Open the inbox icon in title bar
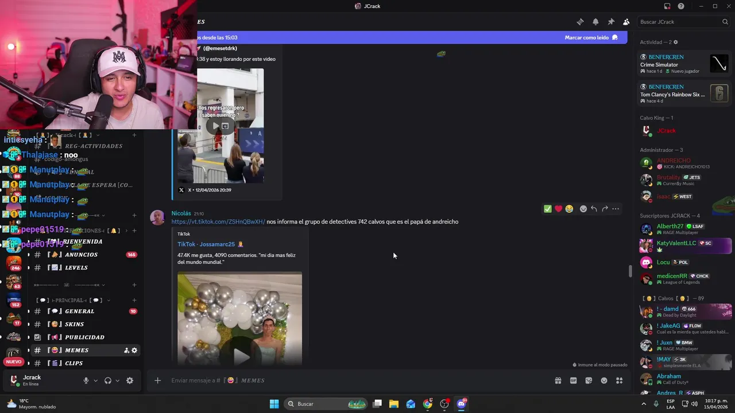This screenshot has height=413, width=735. pos(667,6)
